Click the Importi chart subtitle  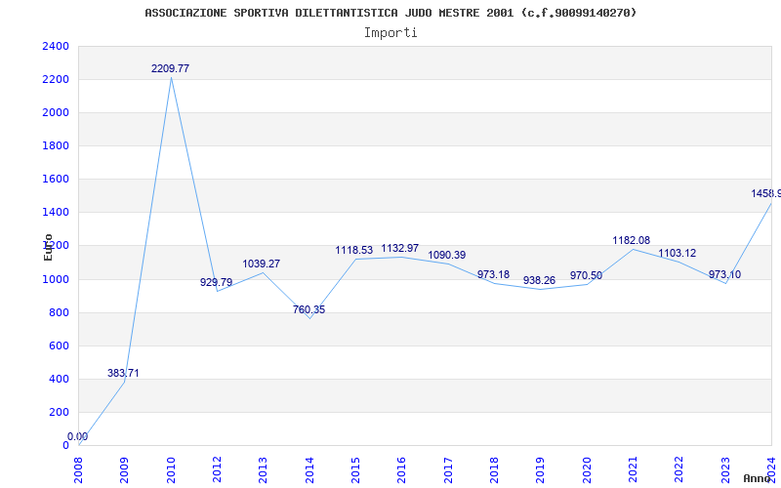click(x=390, y=33)
